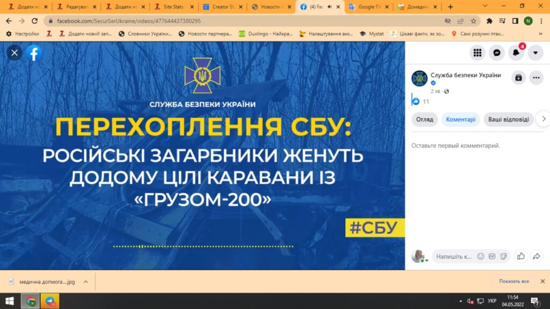Save the video with the bookmark icon
The width and height of the screenshot is (550, 309).
(518, 77)
